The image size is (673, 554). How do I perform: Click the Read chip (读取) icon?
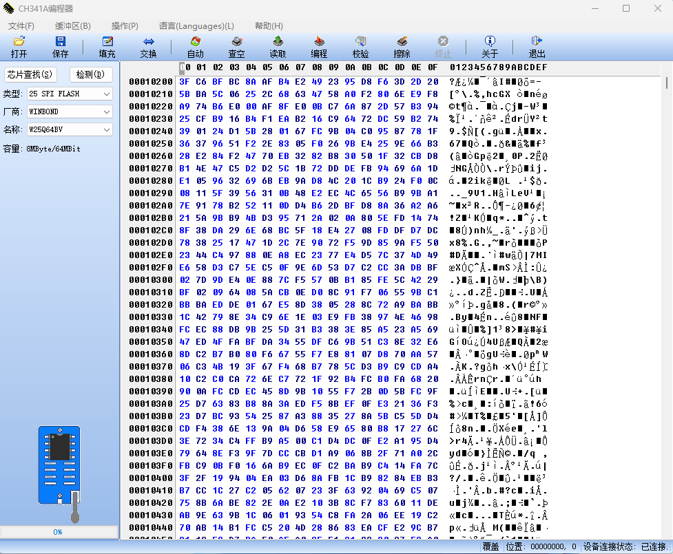click(x=278, y=42)
